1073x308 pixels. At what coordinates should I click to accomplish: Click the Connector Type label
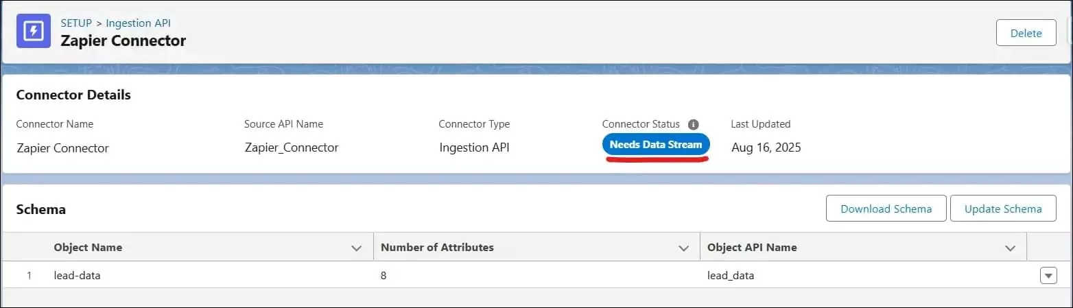coord(474,124)
